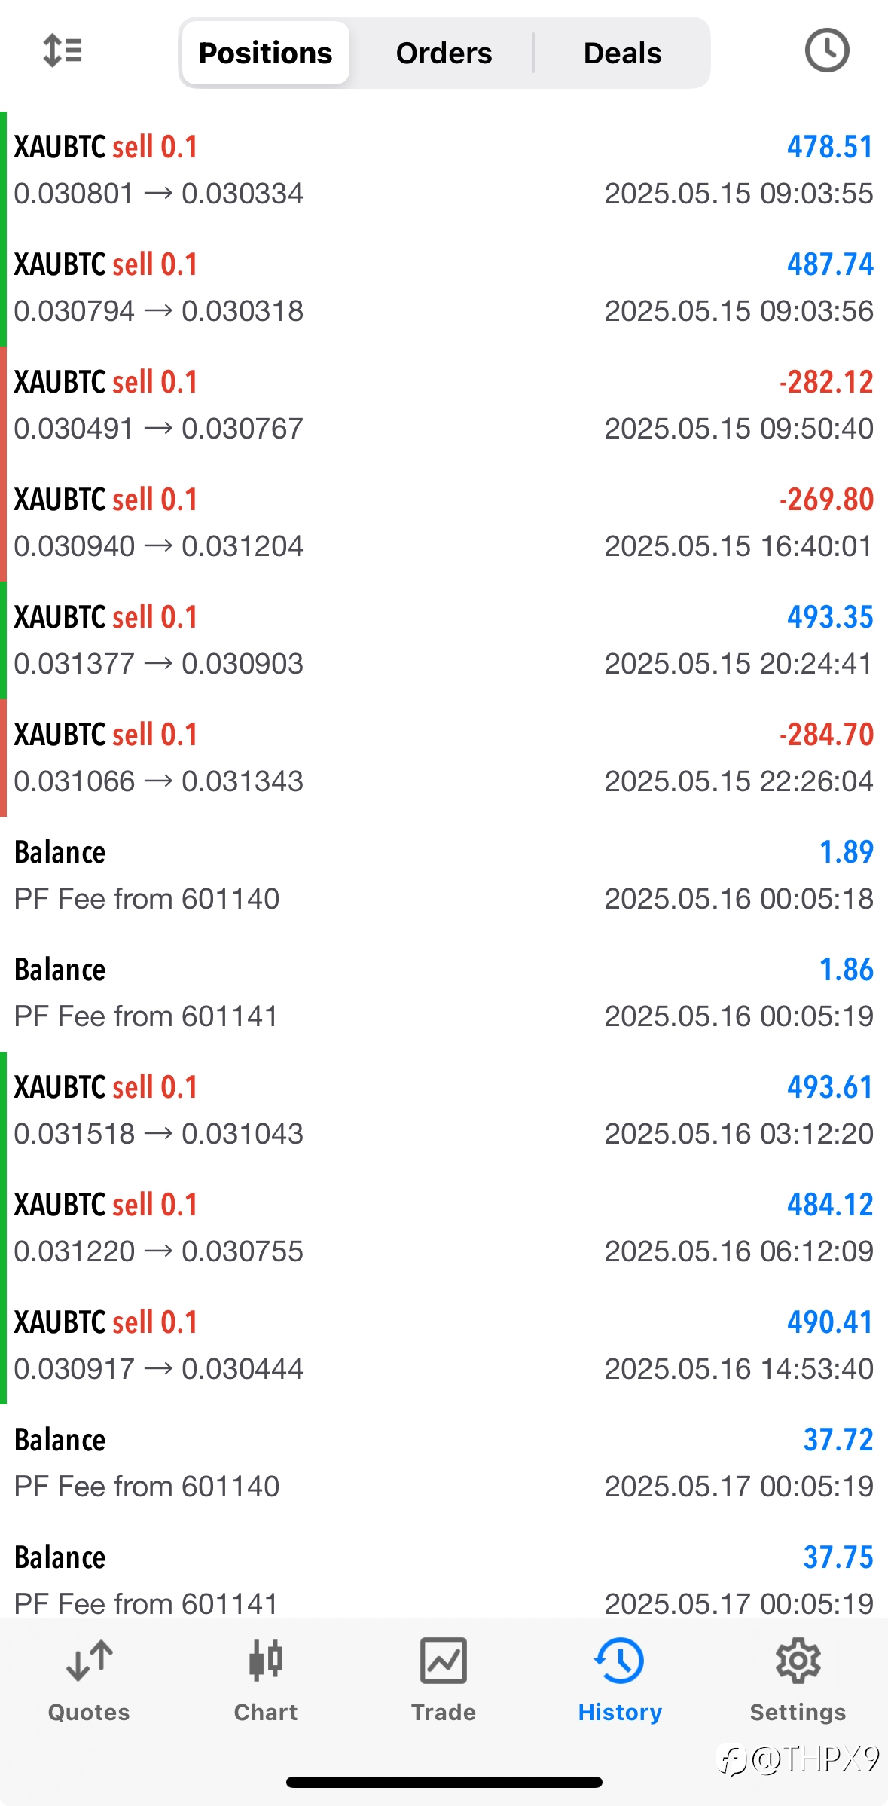Select Balance entry of 37.72
Image resolution: width=888 pixels, height=1806 pixels.
click(444, 1463)
